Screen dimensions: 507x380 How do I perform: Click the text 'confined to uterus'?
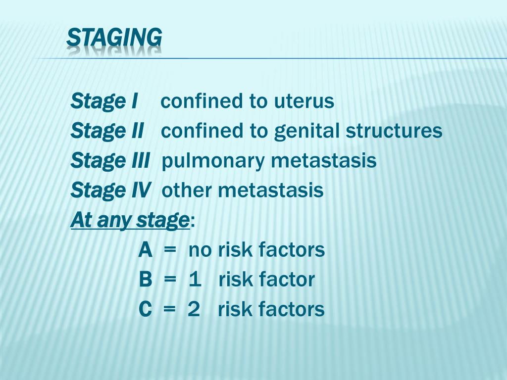tap(248, 101)
